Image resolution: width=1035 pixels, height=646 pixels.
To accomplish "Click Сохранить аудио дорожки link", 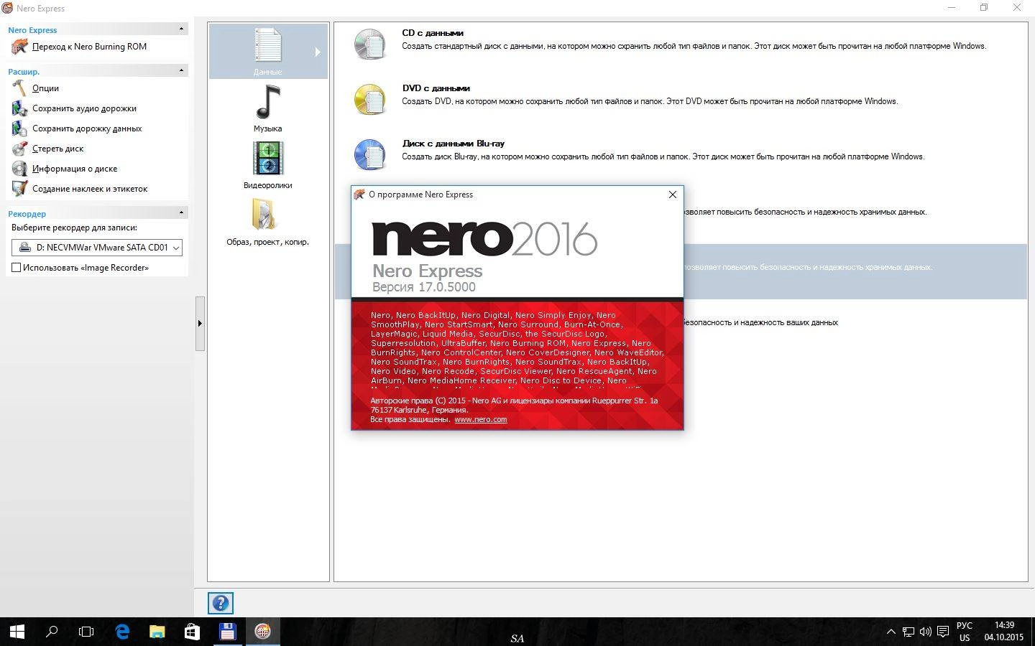I will click(84, 108).
